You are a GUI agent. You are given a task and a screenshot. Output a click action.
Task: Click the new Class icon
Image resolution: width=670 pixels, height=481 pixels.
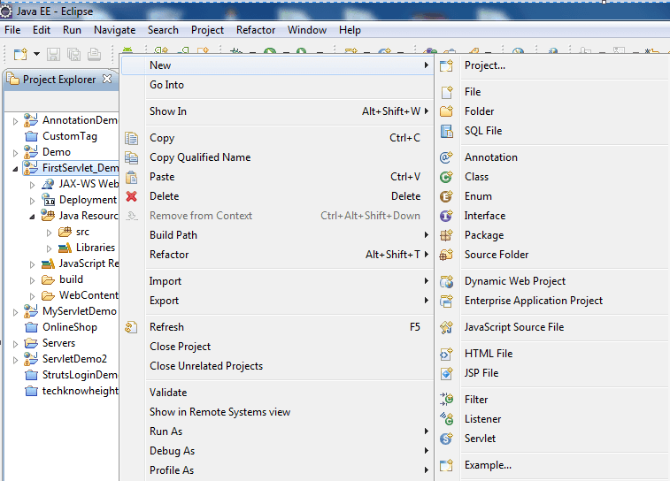pos(446,177)
